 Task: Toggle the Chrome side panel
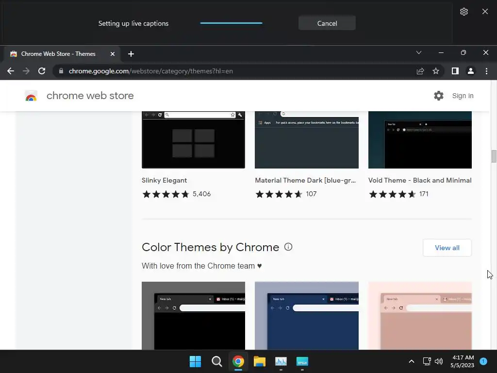coord(455,71)
